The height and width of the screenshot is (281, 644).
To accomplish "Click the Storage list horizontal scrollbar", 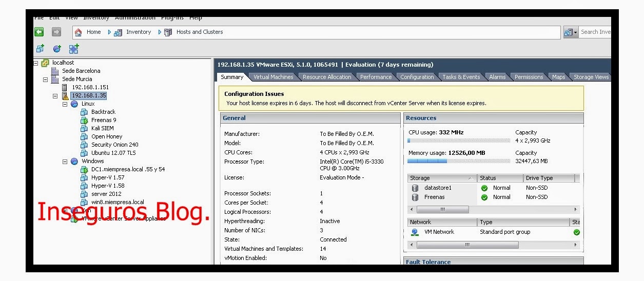I will click(x=442, y=209).
